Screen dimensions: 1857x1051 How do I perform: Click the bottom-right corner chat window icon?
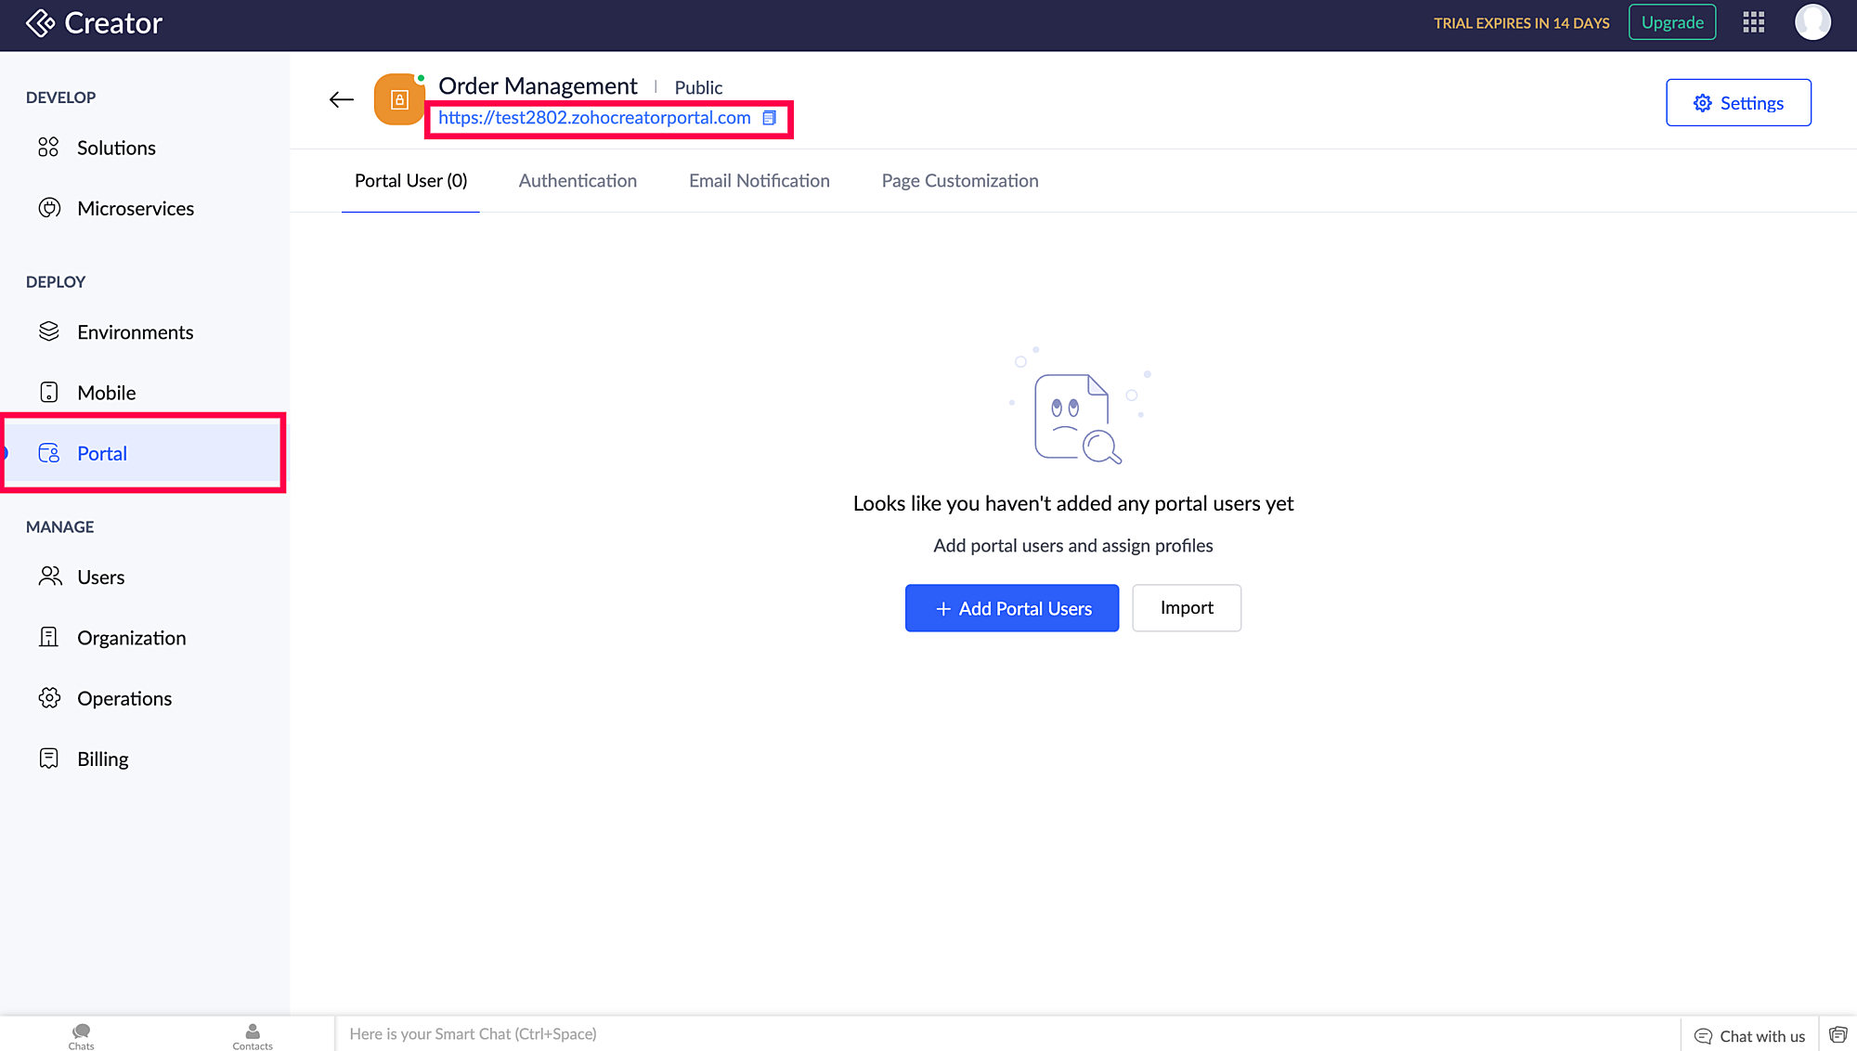pos(1838,1034)
